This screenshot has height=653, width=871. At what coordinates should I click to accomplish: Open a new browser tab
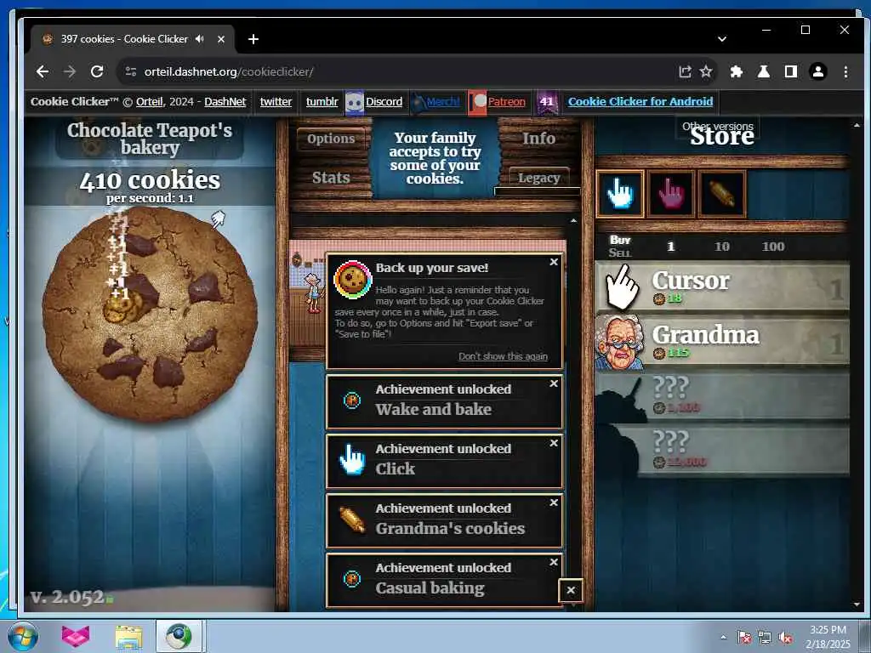[253, 39]
